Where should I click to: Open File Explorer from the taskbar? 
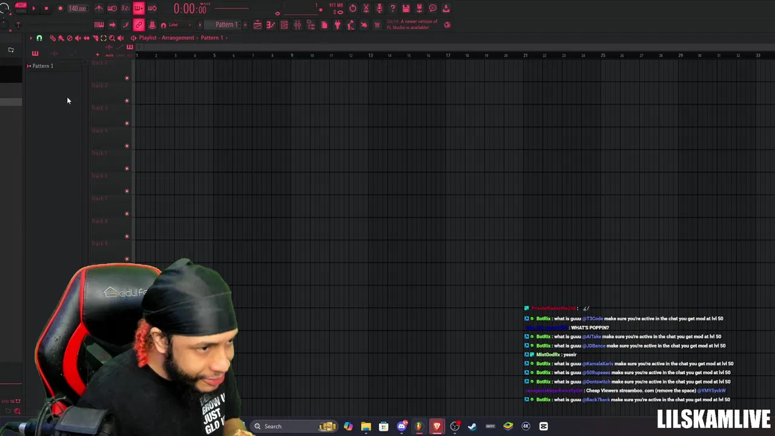[x=366, y=426]
